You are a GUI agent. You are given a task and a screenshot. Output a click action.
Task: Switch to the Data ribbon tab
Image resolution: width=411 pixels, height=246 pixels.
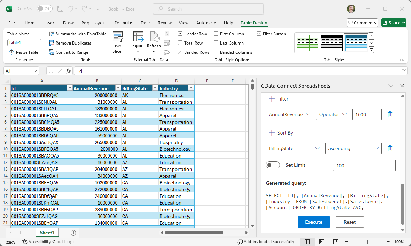pyautogui.click(x=145, y=23)
